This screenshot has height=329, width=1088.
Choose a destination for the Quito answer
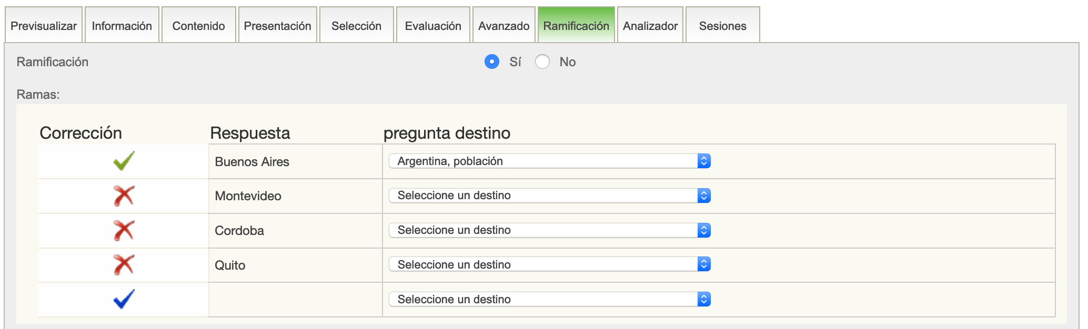pos(549,264)
